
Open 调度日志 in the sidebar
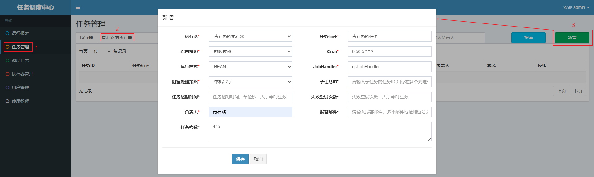(20, 60)
